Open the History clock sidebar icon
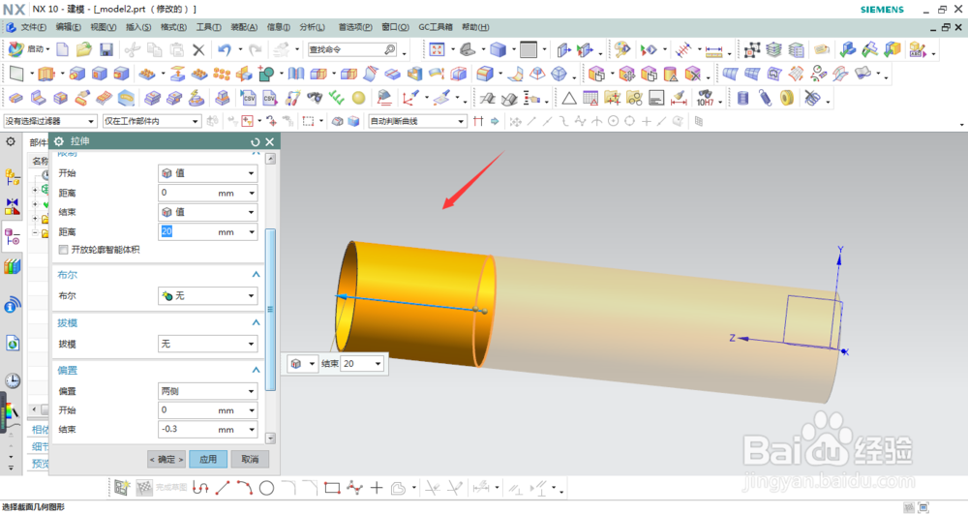The width and height of the screenshot is (968, 514). click(x=13, y=380)
